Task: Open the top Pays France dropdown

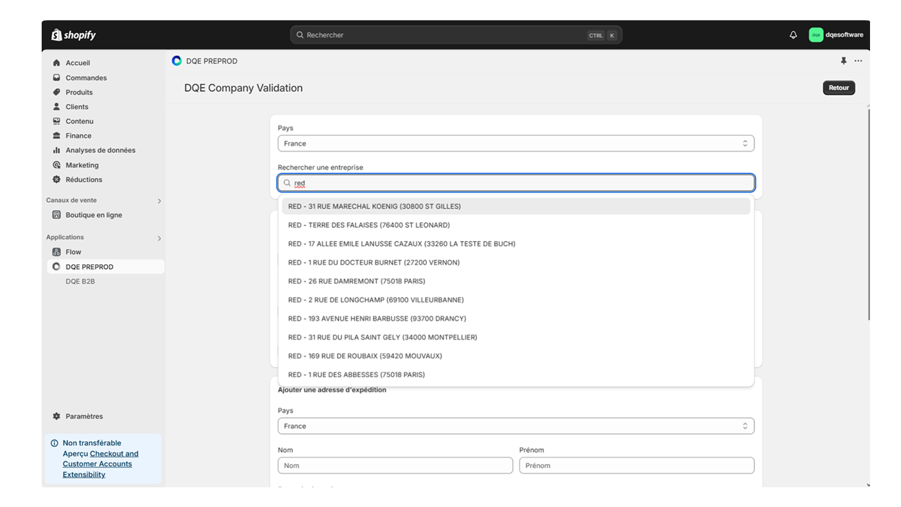Action: pyautogui.click(x=516, y=144)
